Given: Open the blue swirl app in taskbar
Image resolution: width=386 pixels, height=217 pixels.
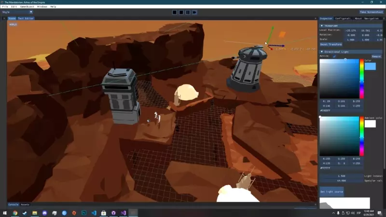Looking at the screenshot, I should coord(64,213).
